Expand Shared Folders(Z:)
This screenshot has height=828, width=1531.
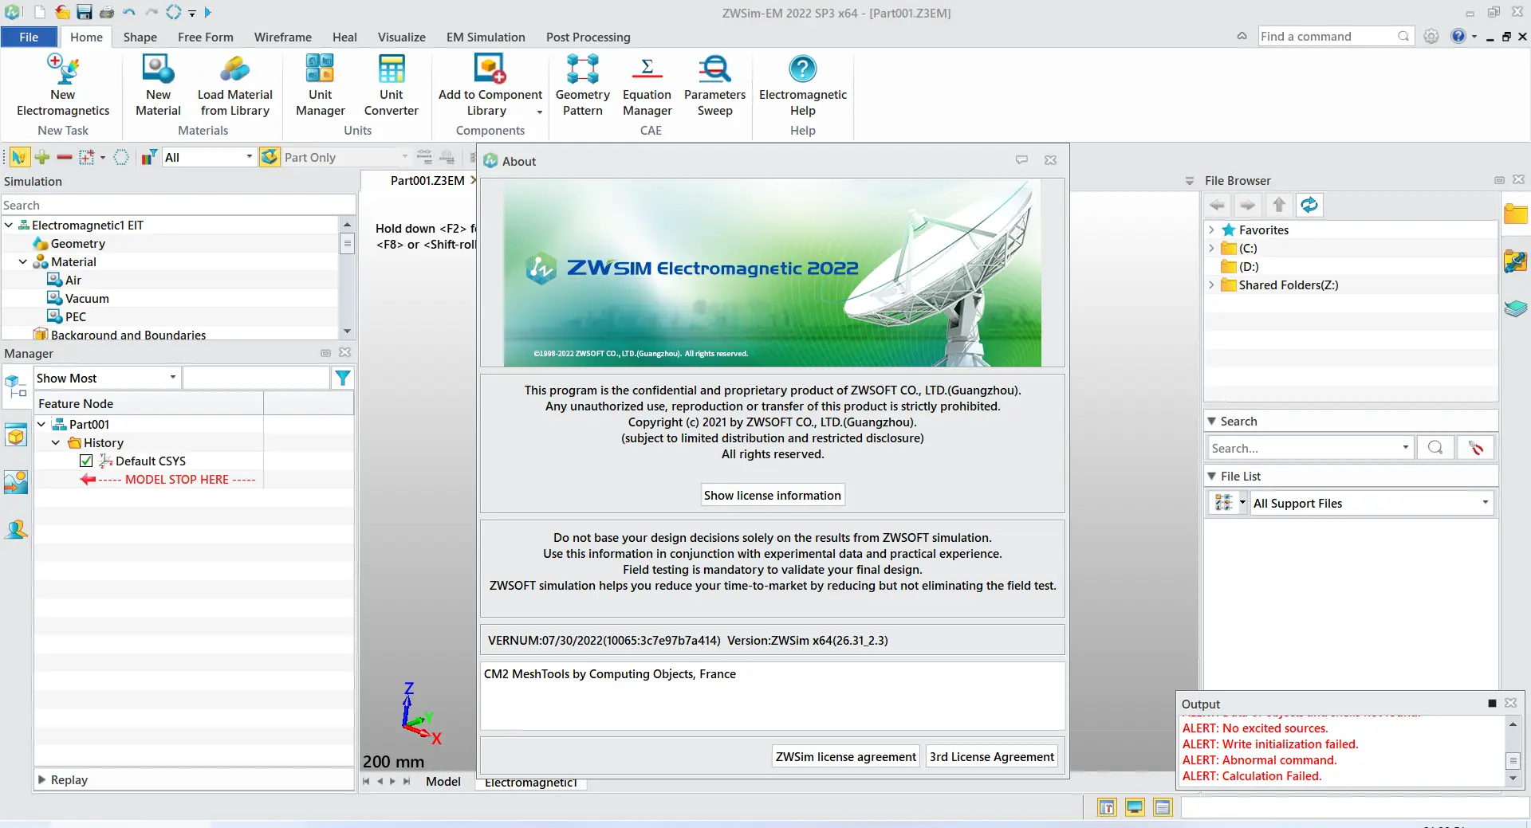[x=1211, y=285]
